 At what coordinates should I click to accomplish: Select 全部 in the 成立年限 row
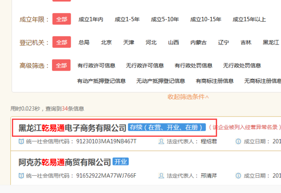click(61, 19)
